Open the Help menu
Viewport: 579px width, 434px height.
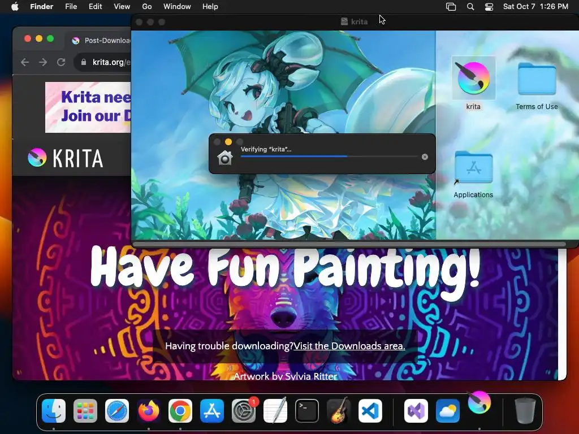coord(210,6)
